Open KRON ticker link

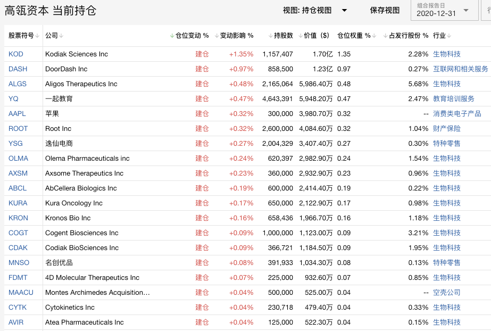coord(18,218)
